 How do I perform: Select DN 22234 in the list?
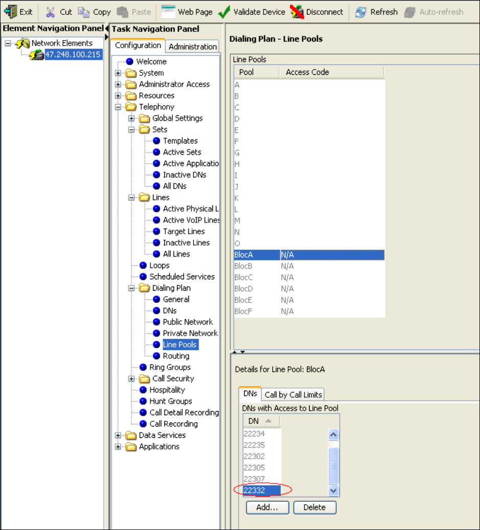[262, 434]
